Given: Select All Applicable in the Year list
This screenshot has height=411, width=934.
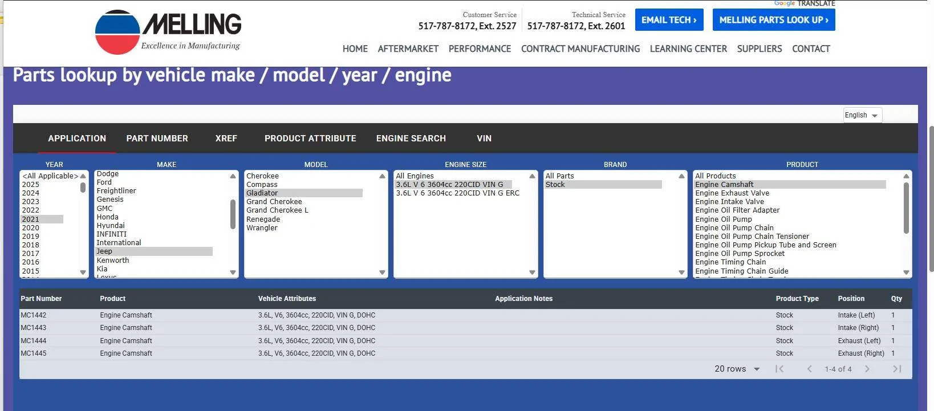Looking at the screenshot, I should 50,176.
